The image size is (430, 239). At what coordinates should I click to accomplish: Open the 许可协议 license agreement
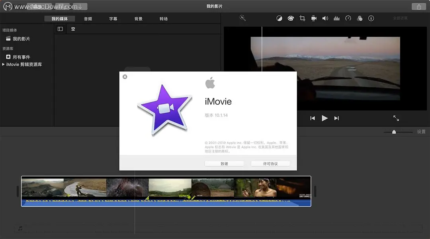[x=270, y=164]
